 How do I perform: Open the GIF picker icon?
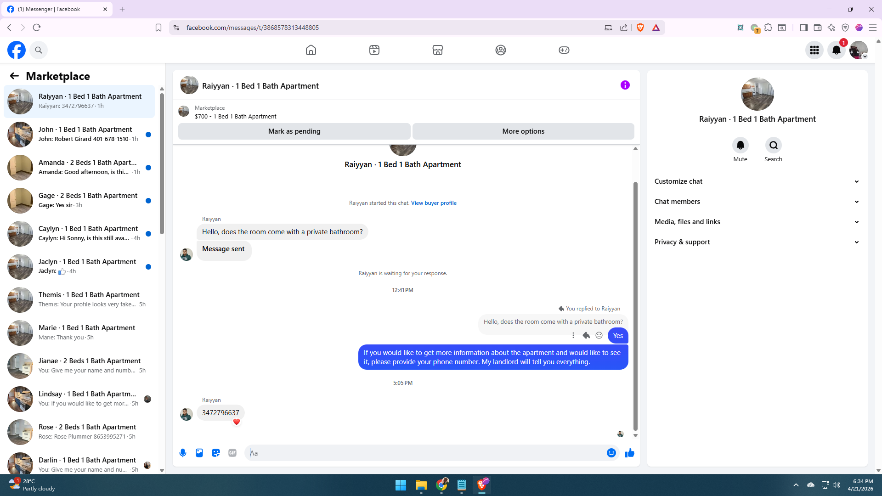pyautogui.click(x=232, y=453)
